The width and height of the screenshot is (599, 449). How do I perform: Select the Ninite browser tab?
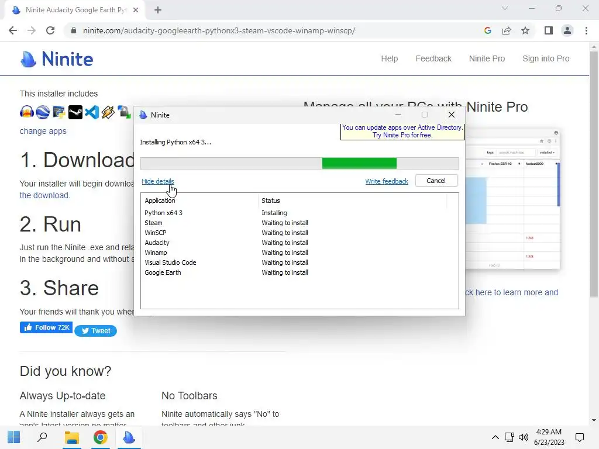[74, 10]
